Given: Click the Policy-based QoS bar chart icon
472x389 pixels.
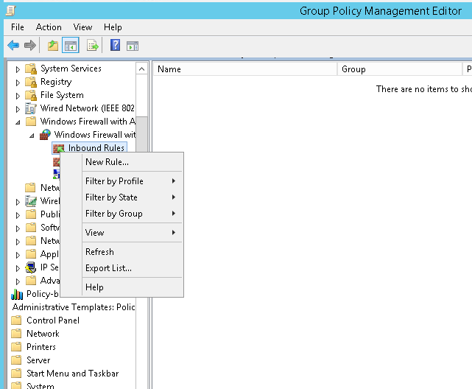Looking at the screenshot, I should click(x=17, y=294).
